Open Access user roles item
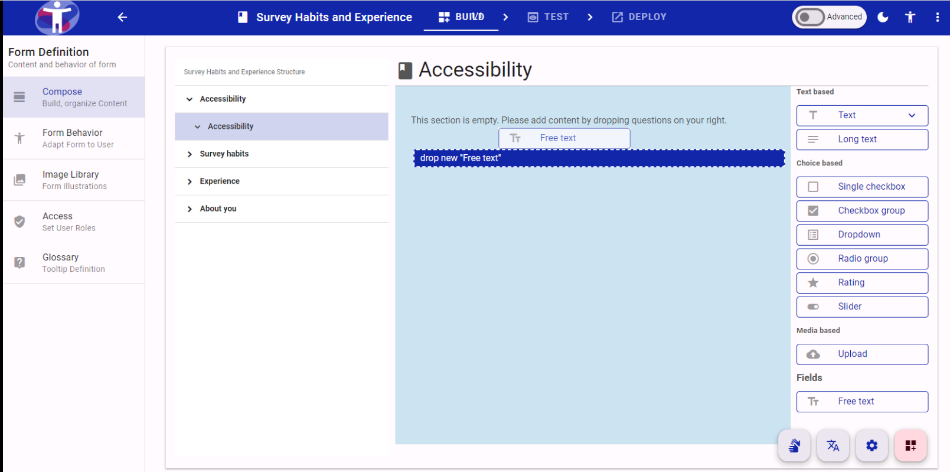 [x=74, y=222]
